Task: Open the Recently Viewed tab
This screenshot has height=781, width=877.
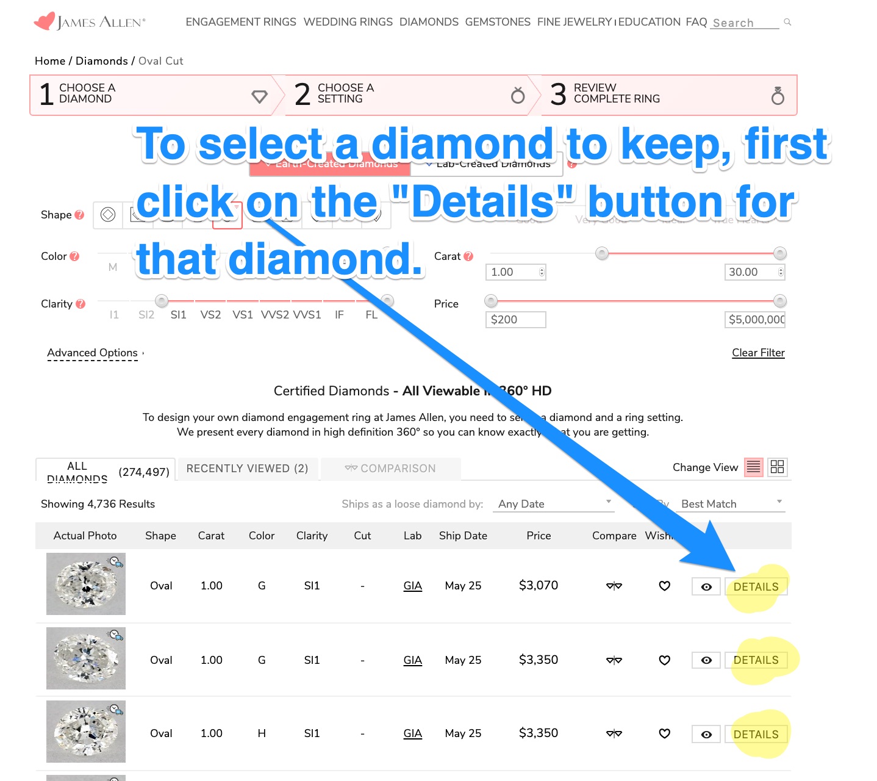Action: (247, 469)
